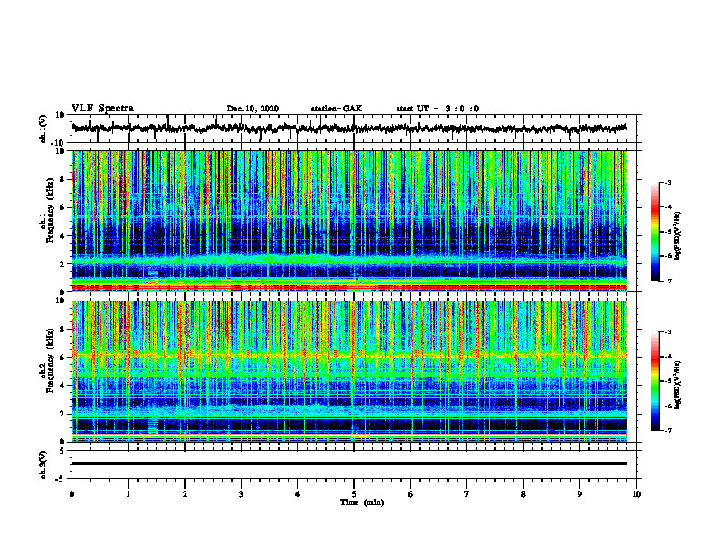Image resolution: width=717 pixels, height=554 pixels.
Task: Click the "ch.3(V)" axis label
Action: tap(43, 464)
